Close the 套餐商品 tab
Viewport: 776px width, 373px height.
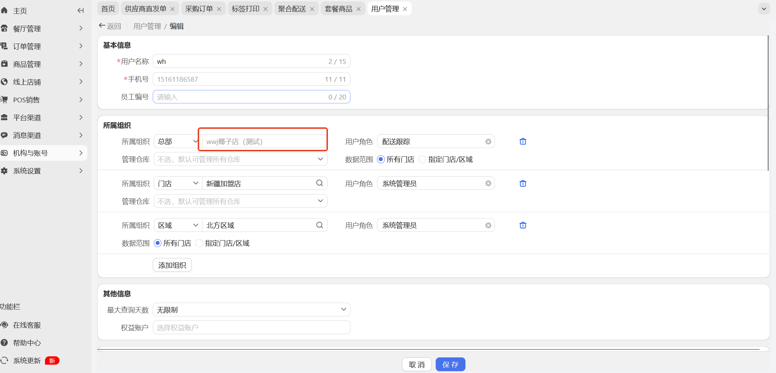click(358, 9)
